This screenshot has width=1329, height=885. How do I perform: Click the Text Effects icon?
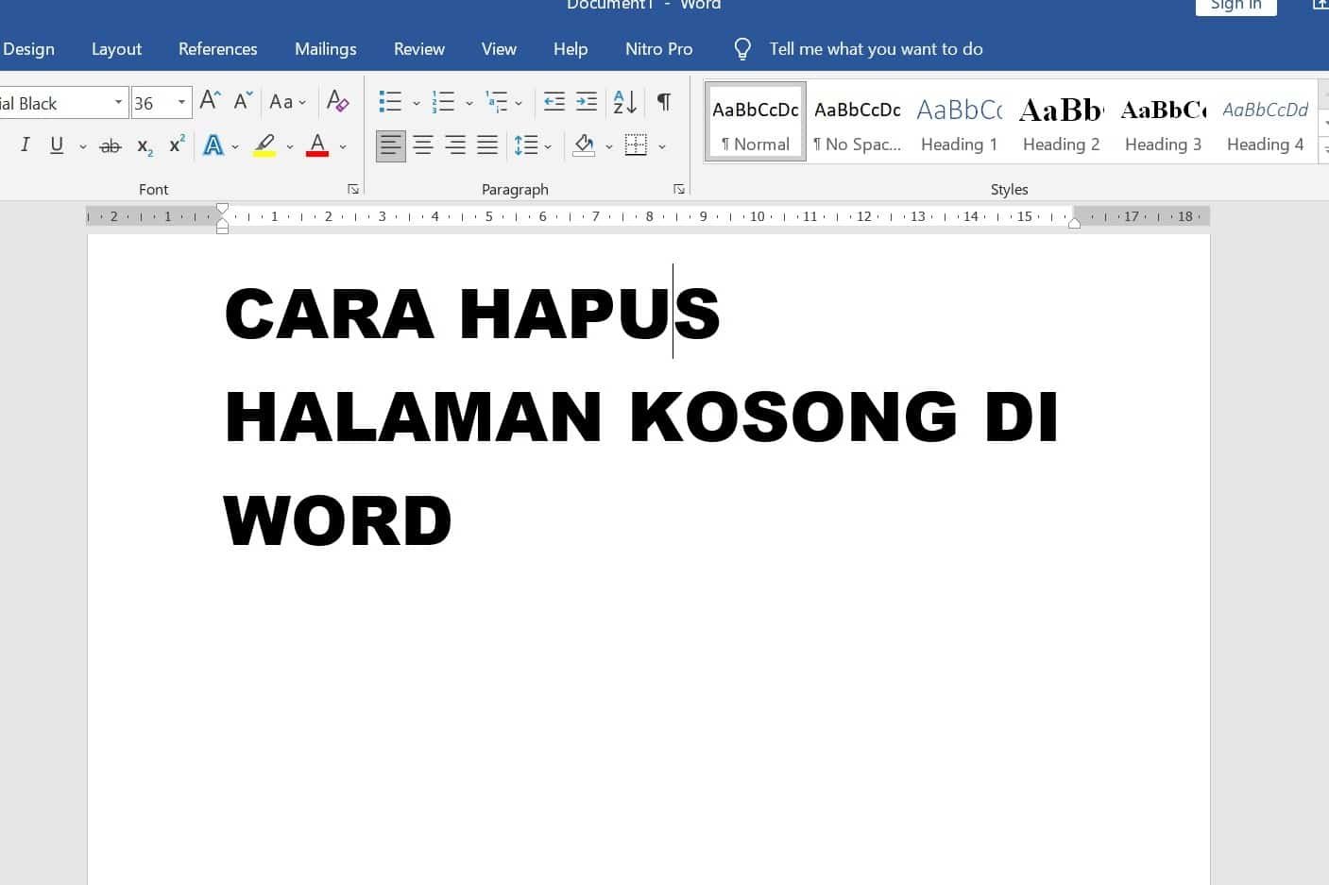tap(214, 145)
